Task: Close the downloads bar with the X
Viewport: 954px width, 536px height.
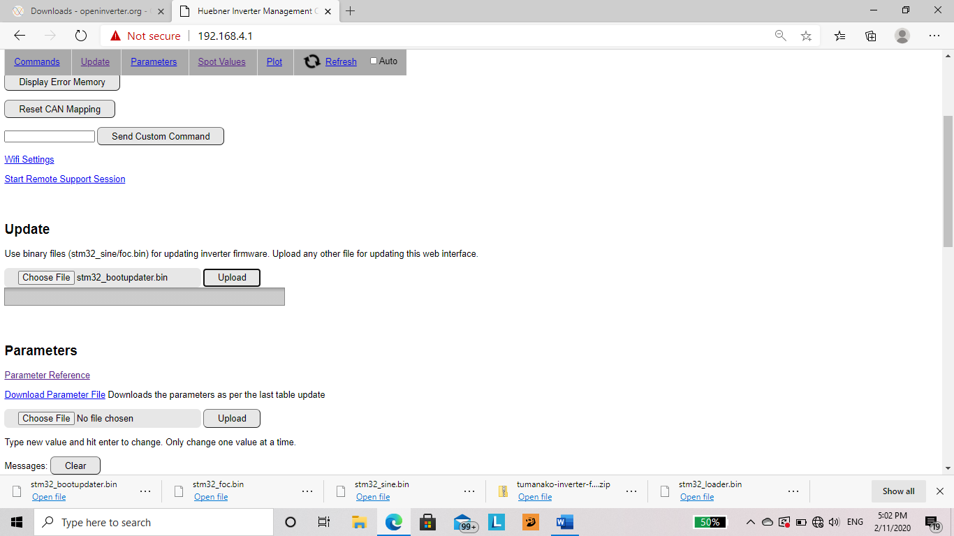Action: [x=940, y=491]
